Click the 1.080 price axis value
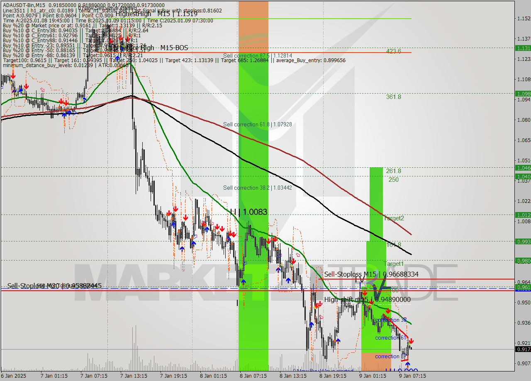The height and width of the screenshot is (381, 531). 524,120
